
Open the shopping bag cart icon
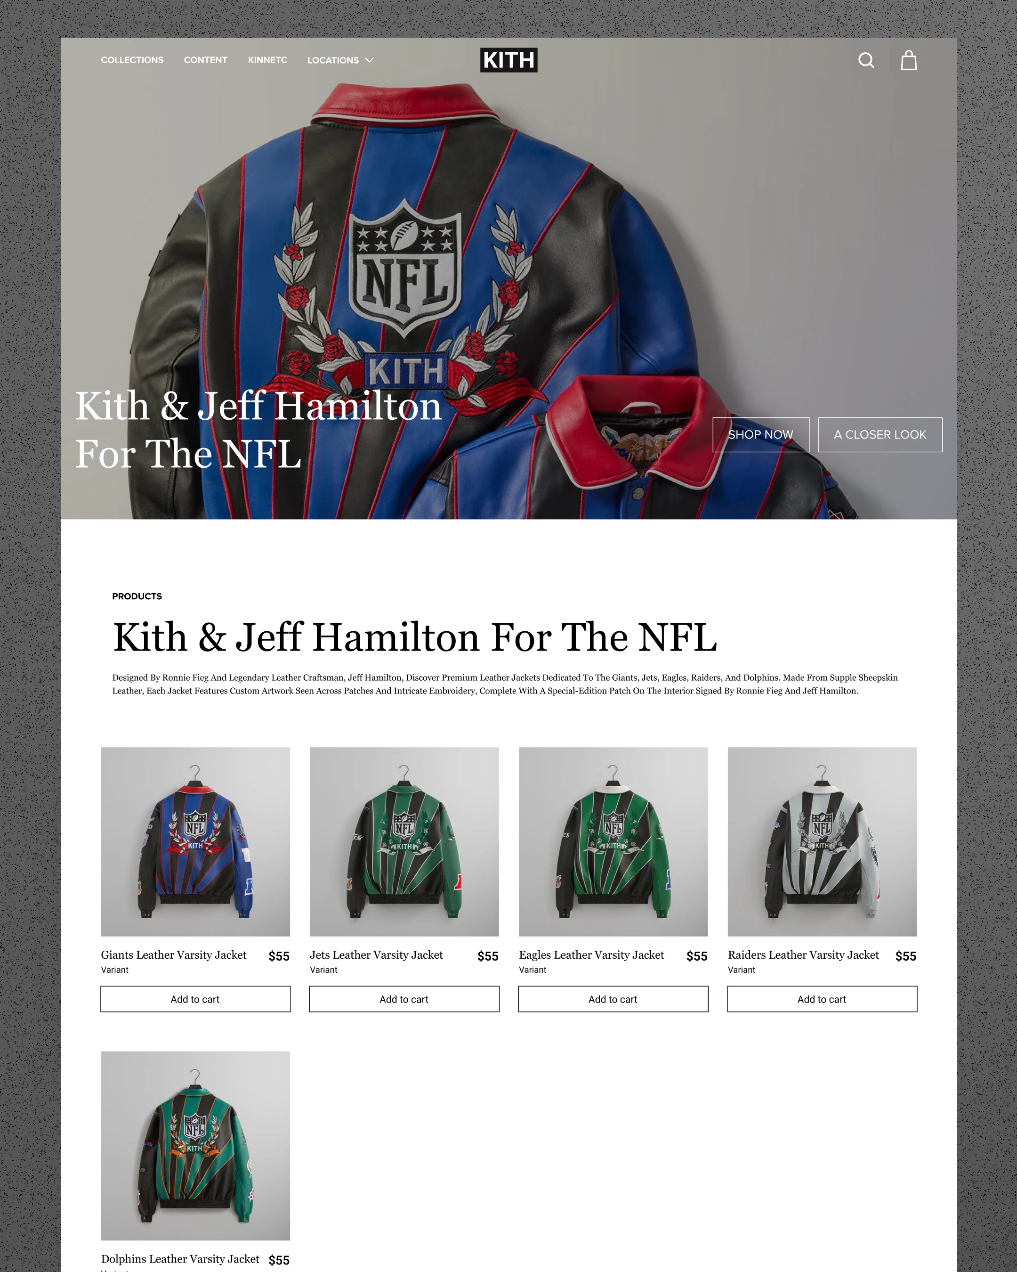[909, 60]
